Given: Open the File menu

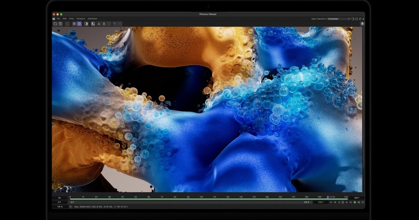Looking at the screenshot, I should (x=59, y=19).
